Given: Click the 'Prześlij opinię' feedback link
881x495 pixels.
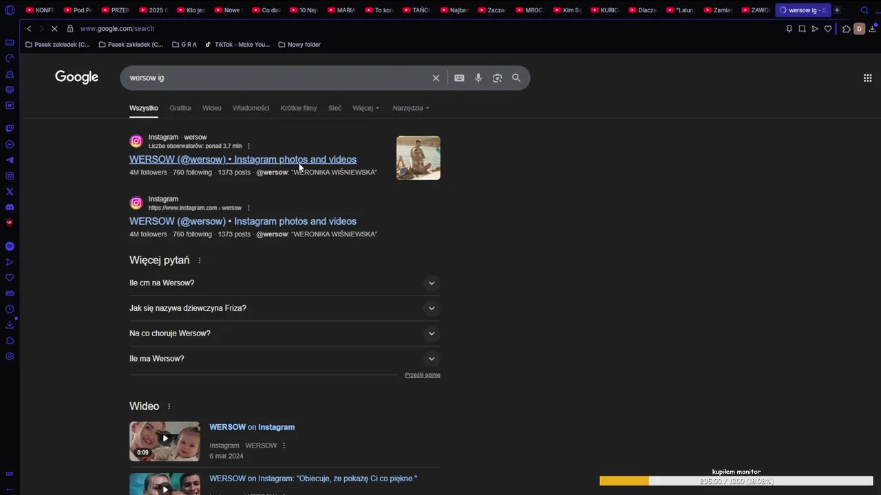Looking at the screenshot, I should pyautogui.click(x=423, y=375).
